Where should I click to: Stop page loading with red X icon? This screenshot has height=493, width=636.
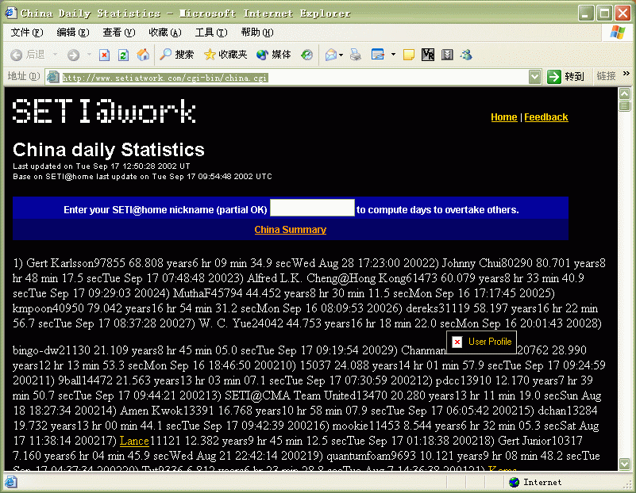(104, 55)
